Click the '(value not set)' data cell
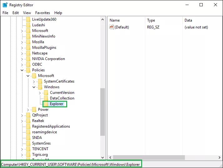223x168 pixels. [196, 27]
